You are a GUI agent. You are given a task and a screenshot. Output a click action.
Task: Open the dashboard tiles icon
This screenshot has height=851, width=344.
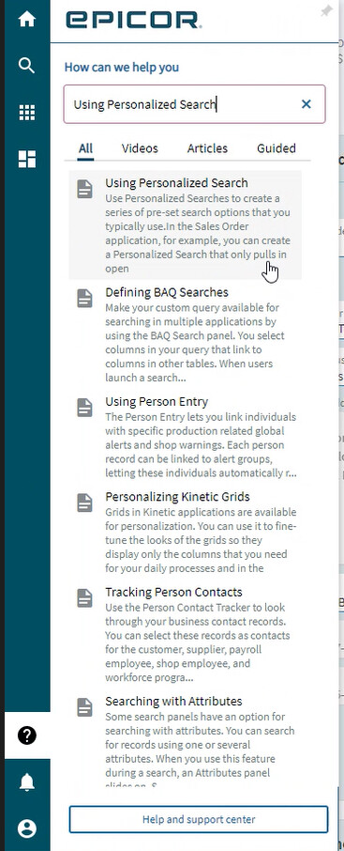tap(26, 159)
